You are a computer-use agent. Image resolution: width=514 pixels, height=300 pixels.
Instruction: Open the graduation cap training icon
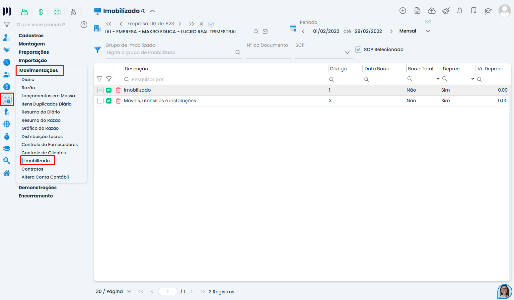pyautogui.click(x=488, y=11)
